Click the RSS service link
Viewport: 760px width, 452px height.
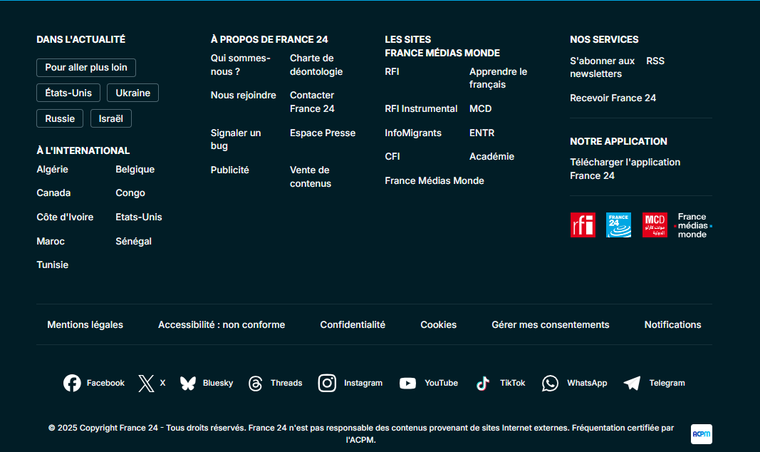(x=655, y=61)
